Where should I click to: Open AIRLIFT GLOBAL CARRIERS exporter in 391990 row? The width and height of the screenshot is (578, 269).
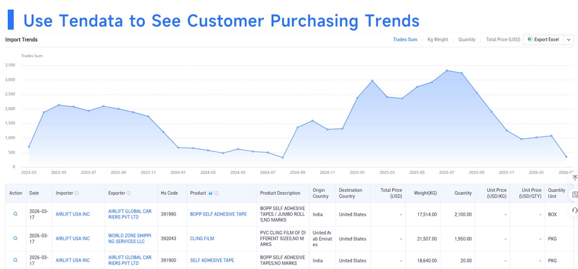[x=130, y=214]
